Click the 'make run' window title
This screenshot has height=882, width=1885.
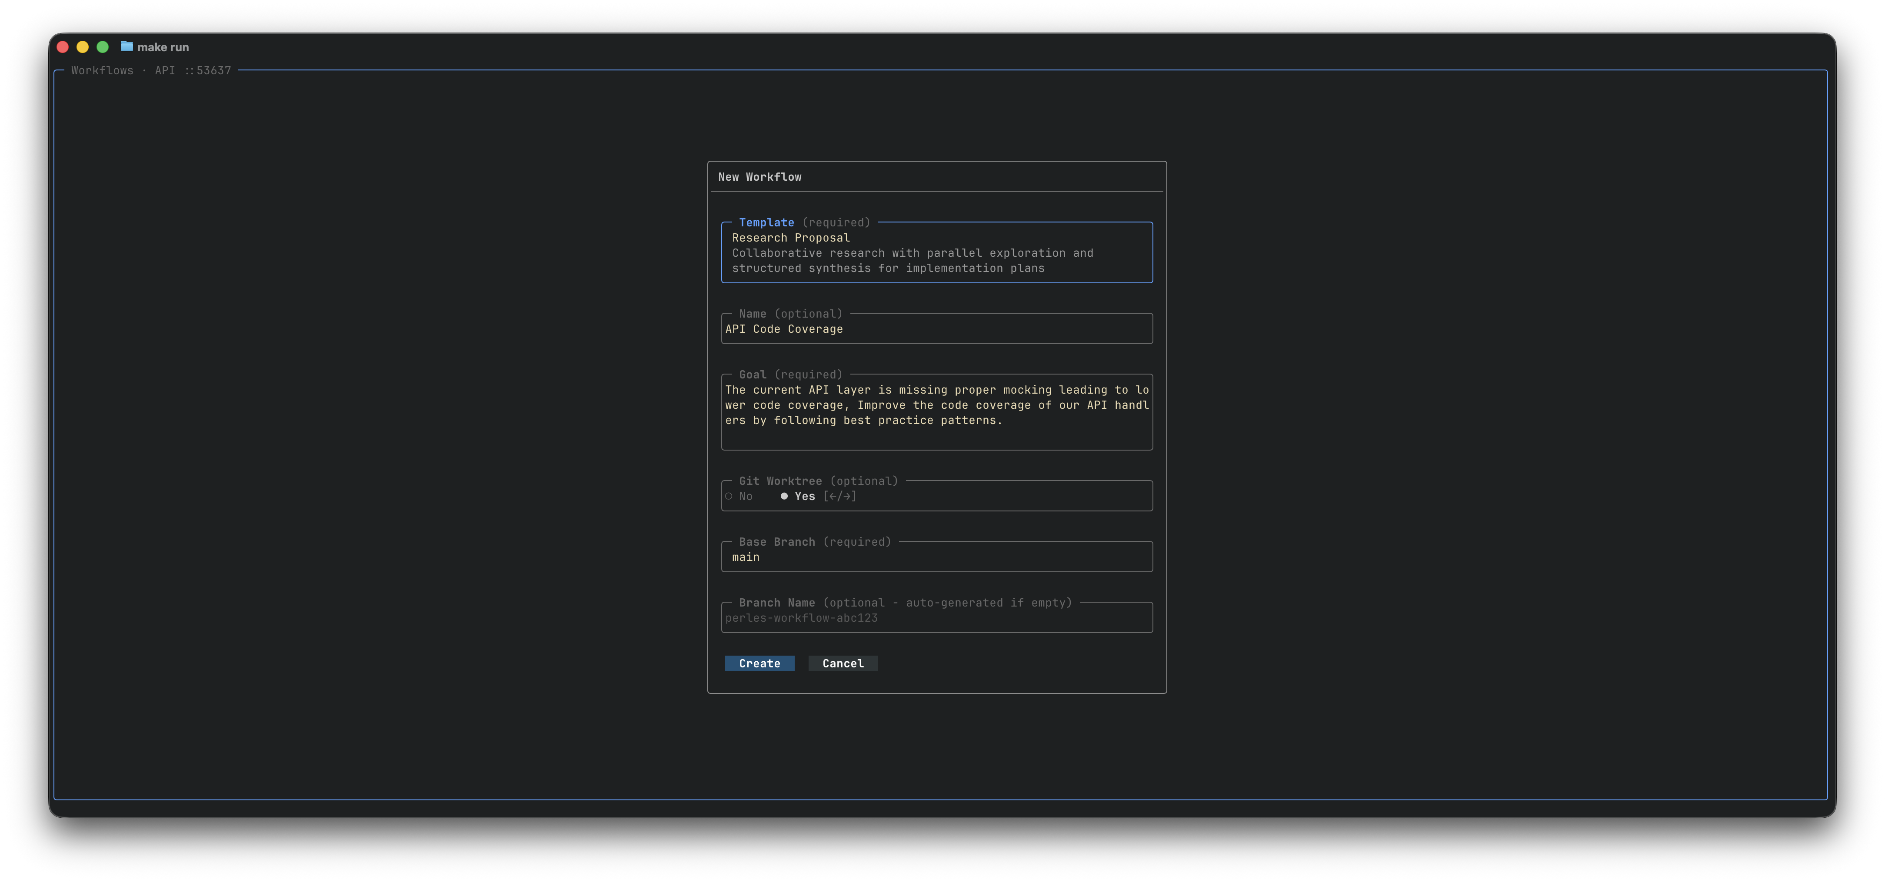click(163, 46)
